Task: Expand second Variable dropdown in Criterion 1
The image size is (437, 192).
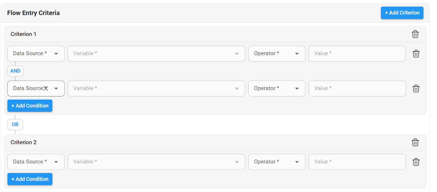Action: pyautogui.click(x=156, y=89)
